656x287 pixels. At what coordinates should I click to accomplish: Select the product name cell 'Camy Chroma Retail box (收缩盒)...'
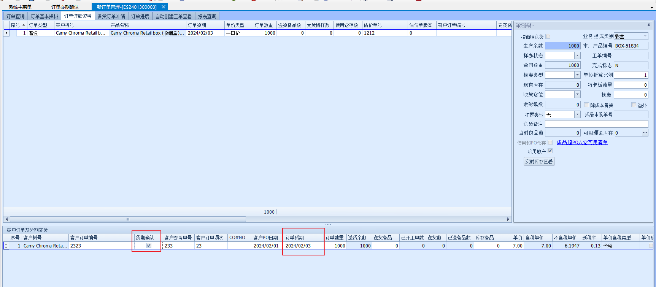[148, 33]
